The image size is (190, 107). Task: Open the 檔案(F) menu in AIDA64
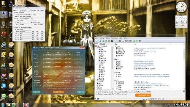(97, 38)
